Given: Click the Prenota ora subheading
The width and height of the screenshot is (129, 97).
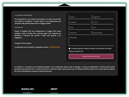Looking at the screenshot, I should [19, 27].
